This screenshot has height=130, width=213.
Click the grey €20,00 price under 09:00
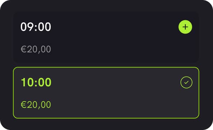(x=36, y=49)
